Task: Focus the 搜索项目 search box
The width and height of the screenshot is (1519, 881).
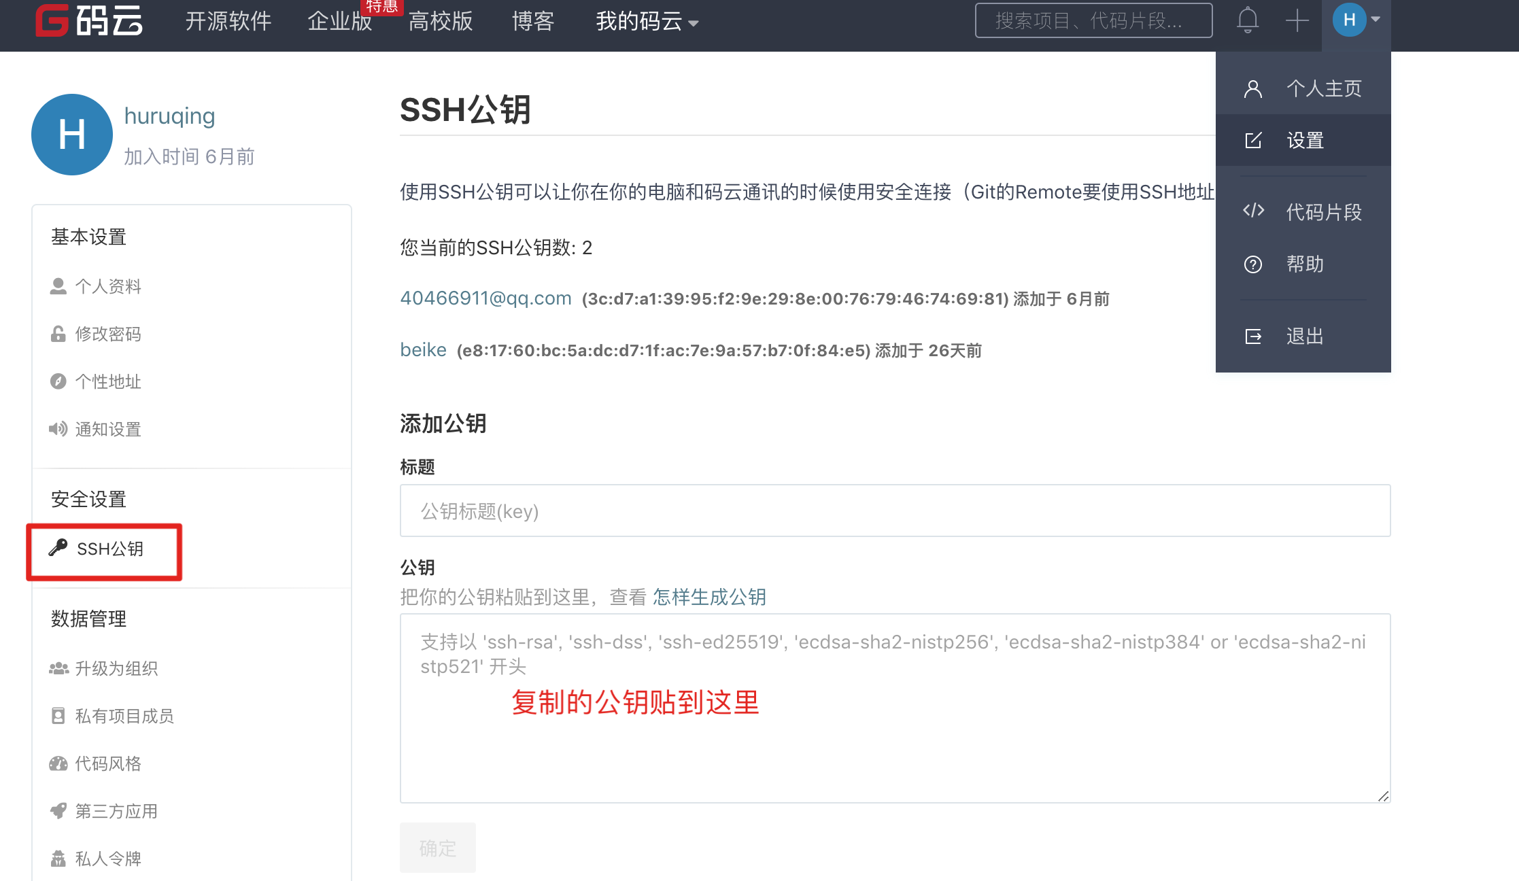Action: 1093,20
